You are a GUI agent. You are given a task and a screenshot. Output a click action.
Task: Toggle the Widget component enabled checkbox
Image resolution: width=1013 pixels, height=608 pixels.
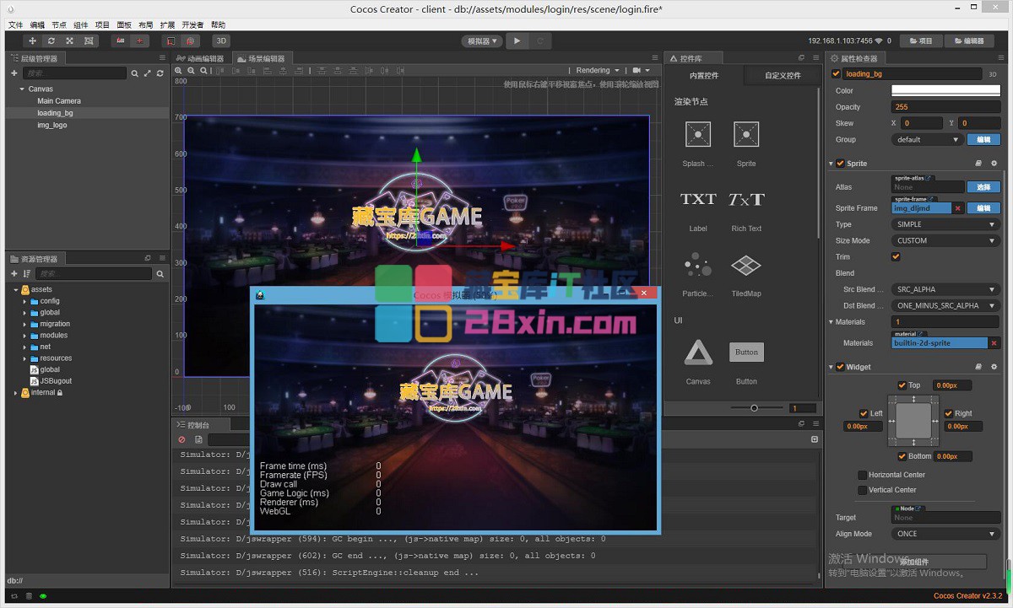(x=840, y=368)
